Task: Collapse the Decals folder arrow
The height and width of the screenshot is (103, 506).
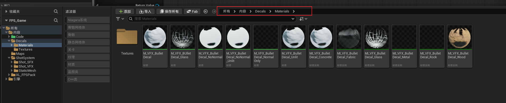Action: [x=9, y=41]
